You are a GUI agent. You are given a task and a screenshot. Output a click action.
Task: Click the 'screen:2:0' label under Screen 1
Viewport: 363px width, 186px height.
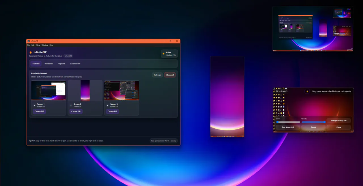[x=41, y=107]
